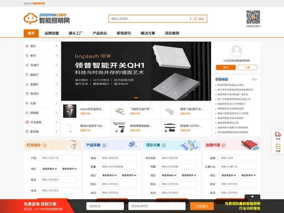
Task: Click 查看详情 under 智悦AI语音学习台
Action: coord(86,130)
